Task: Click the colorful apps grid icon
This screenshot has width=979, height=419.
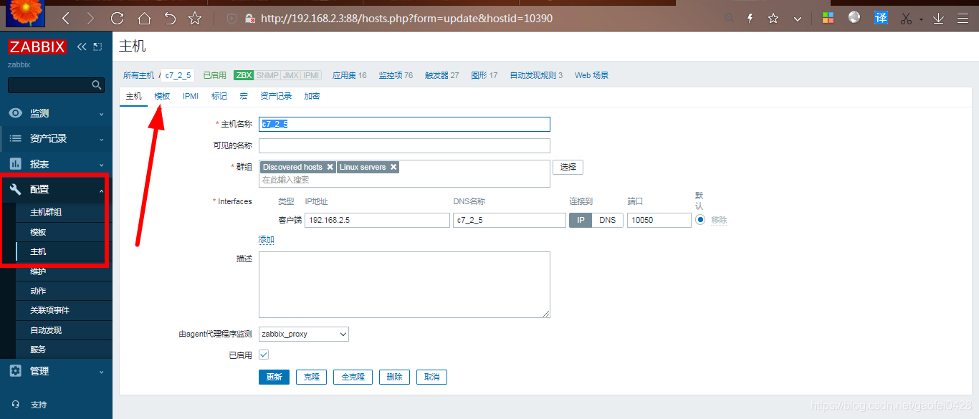Action: pyautogui.click(x=828, y=18)
